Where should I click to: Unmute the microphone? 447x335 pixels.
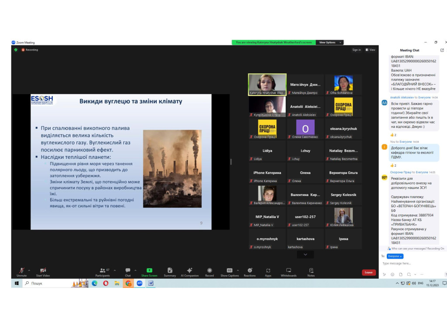(22, 272)
